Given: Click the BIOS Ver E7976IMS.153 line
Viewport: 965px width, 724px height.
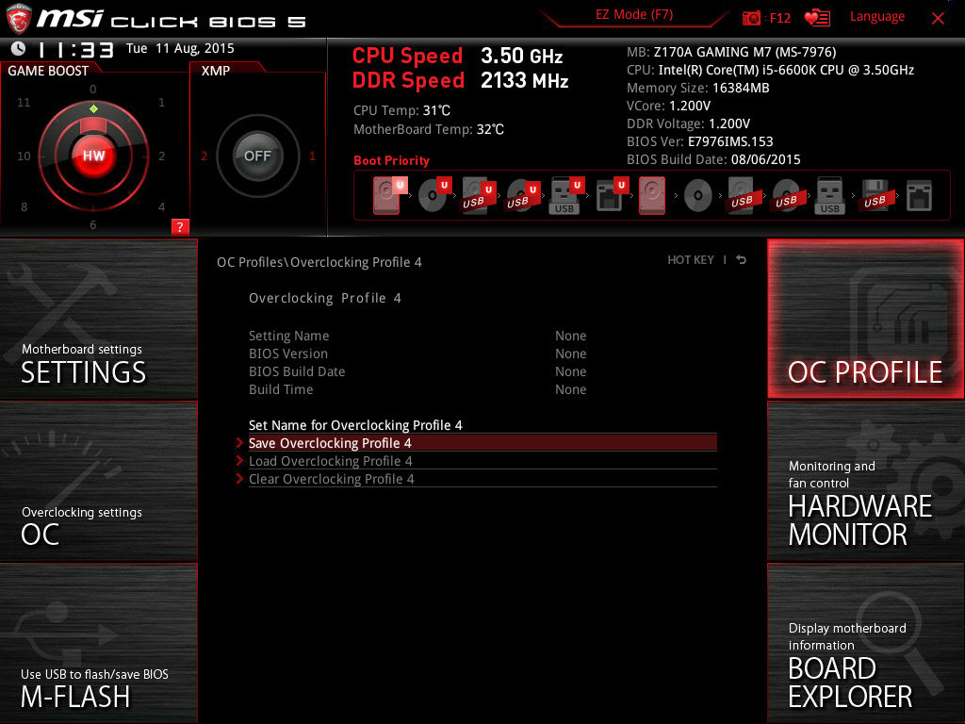Looking at the screenshot, I should pos(700,141).
